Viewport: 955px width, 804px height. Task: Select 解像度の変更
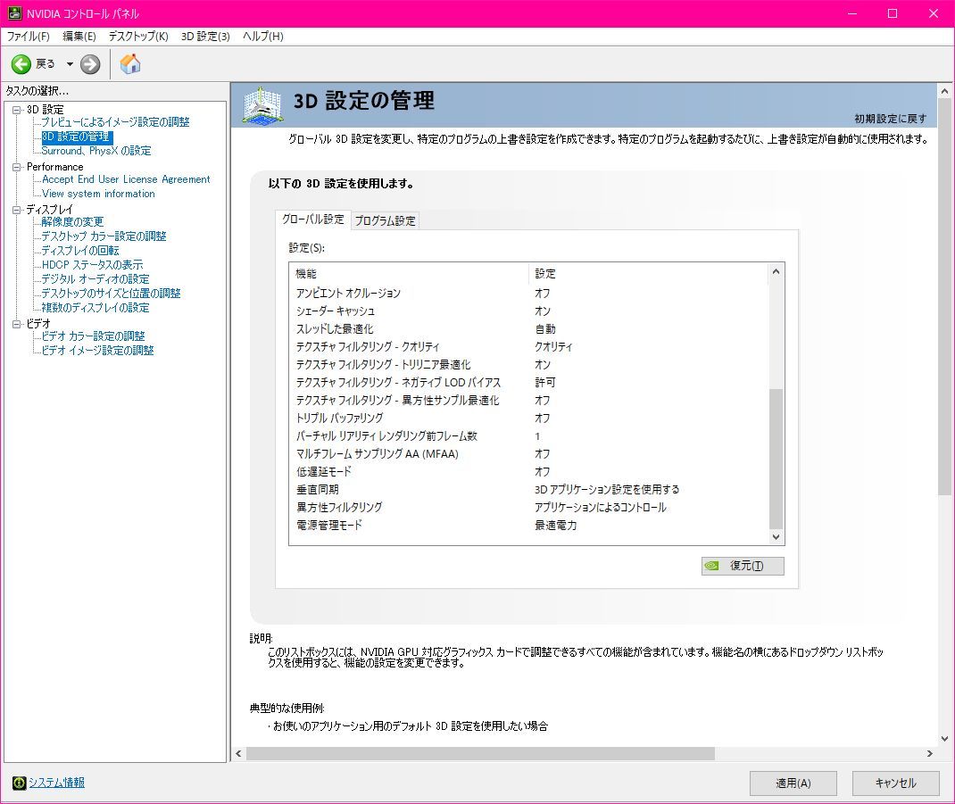click(72, 221)
